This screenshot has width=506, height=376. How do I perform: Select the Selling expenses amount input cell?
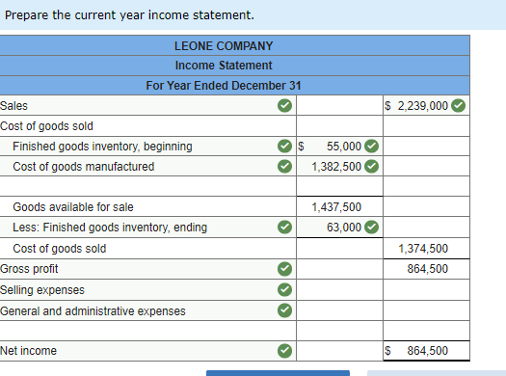click(339, 290)
